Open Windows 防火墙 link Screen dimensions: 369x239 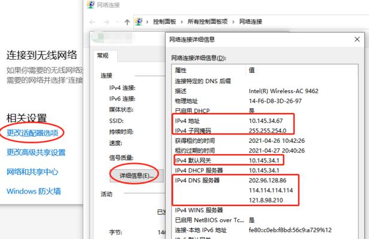pyautogui.click(x=33, y=191)
